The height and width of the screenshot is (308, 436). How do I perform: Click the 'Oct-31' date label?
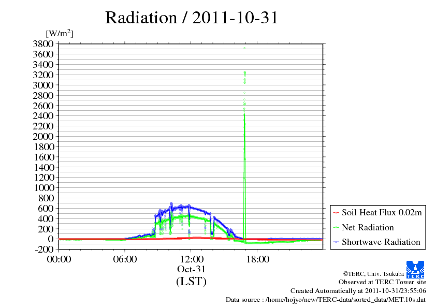pyautogui.click(x=191, y=269)
